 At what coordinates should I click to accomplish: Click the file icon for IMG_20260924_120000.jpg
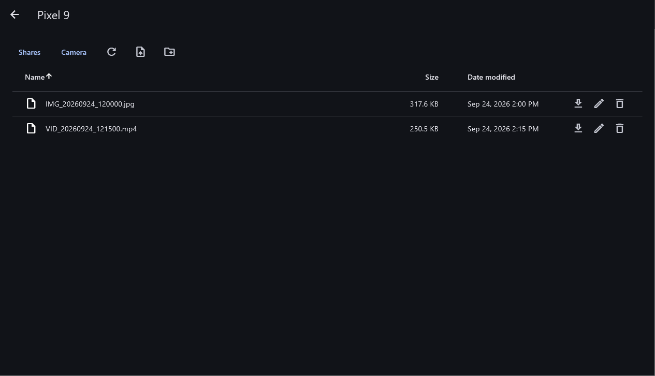click(31, 103)
